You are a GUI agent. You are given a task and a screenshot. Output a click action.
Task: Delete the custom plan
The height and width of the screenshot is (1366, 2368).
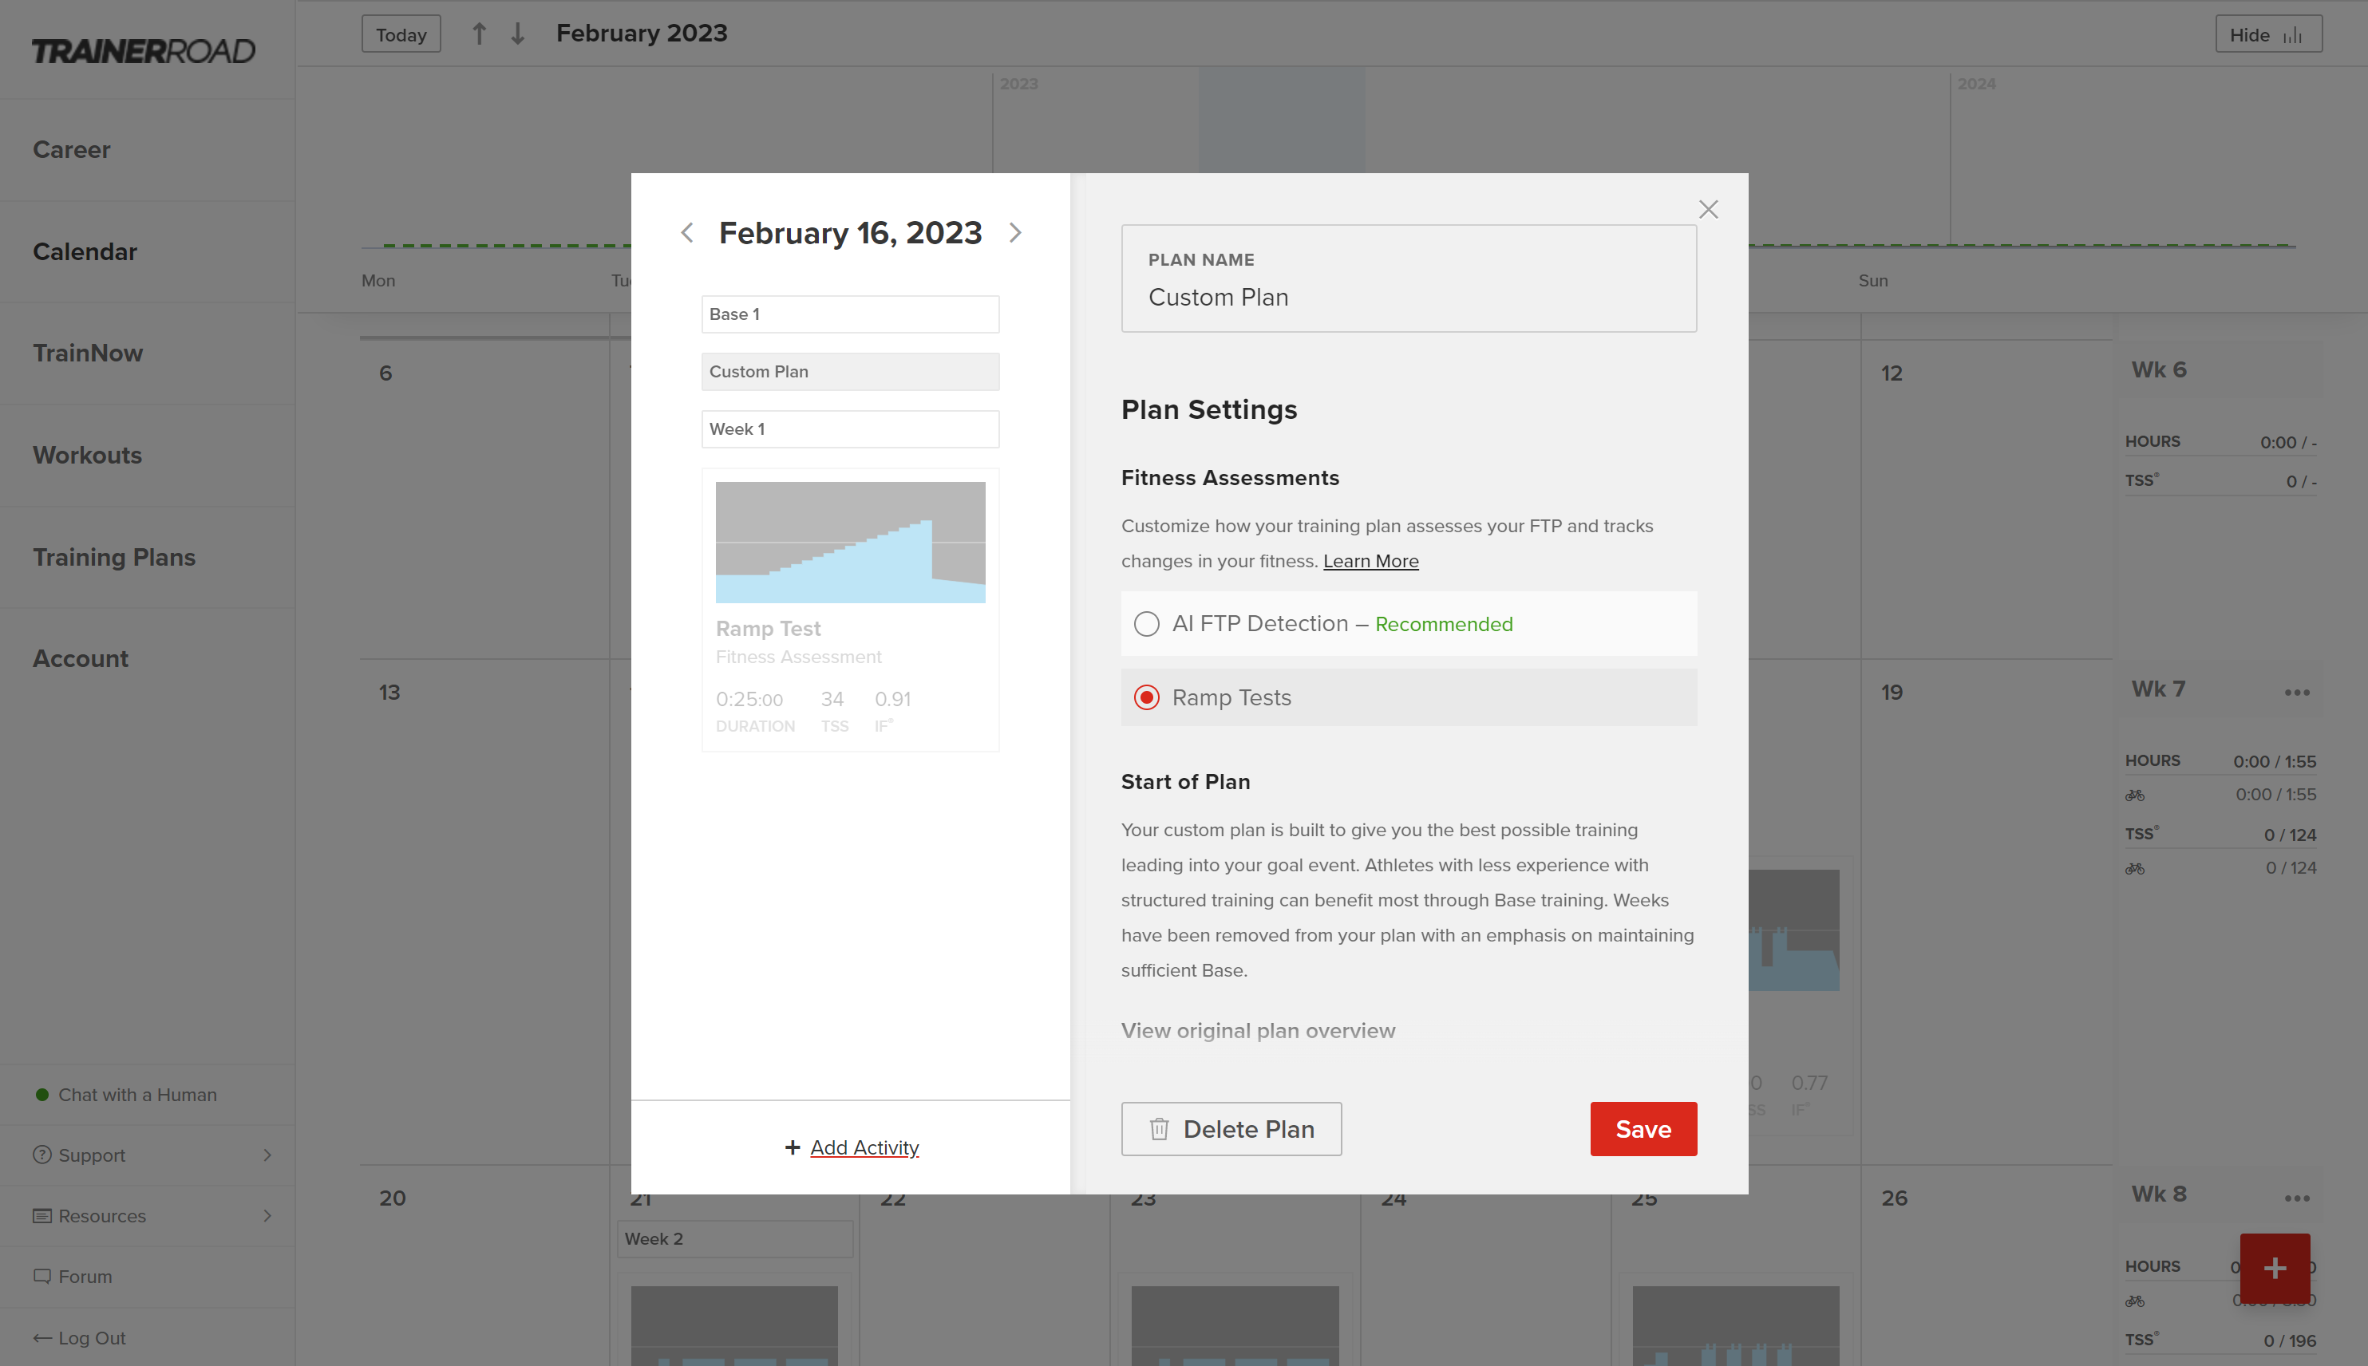(1231, 1129)
